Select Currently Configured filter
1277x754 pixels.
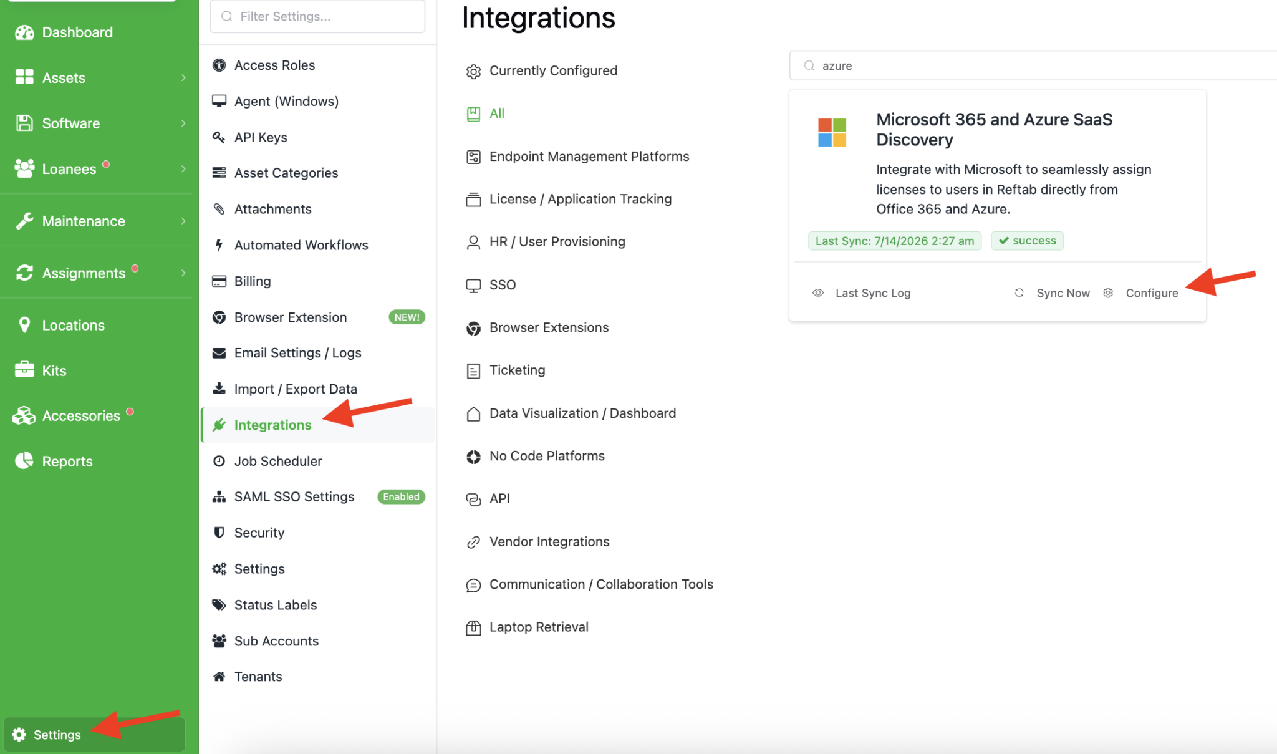tap(541, 71)
